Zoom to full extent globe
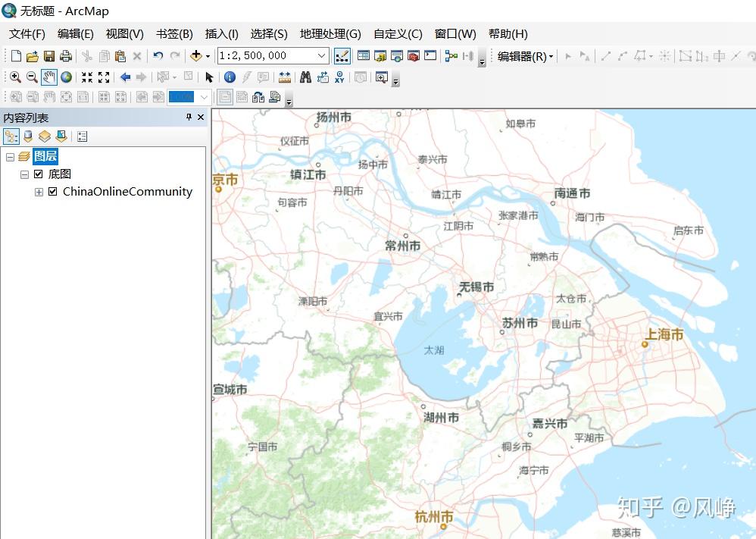Viewport: 756px width, 539px height. coord(66,77)
